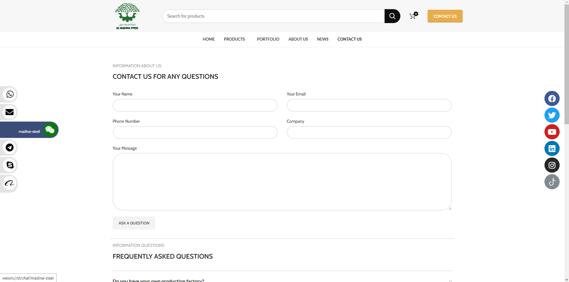Click the Skype contact icon

[10, 165]
